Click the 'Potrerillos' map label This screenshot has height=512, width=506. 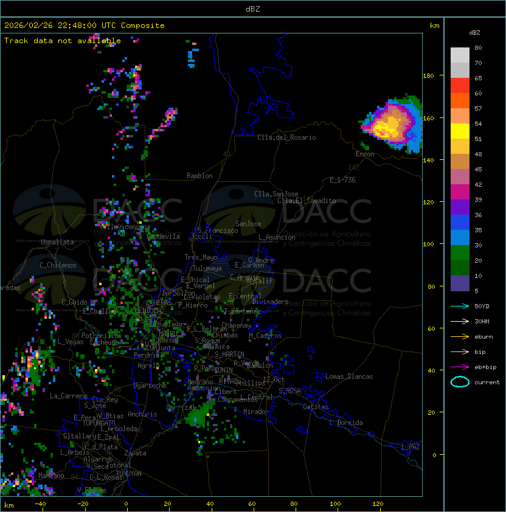coord(102,336)
